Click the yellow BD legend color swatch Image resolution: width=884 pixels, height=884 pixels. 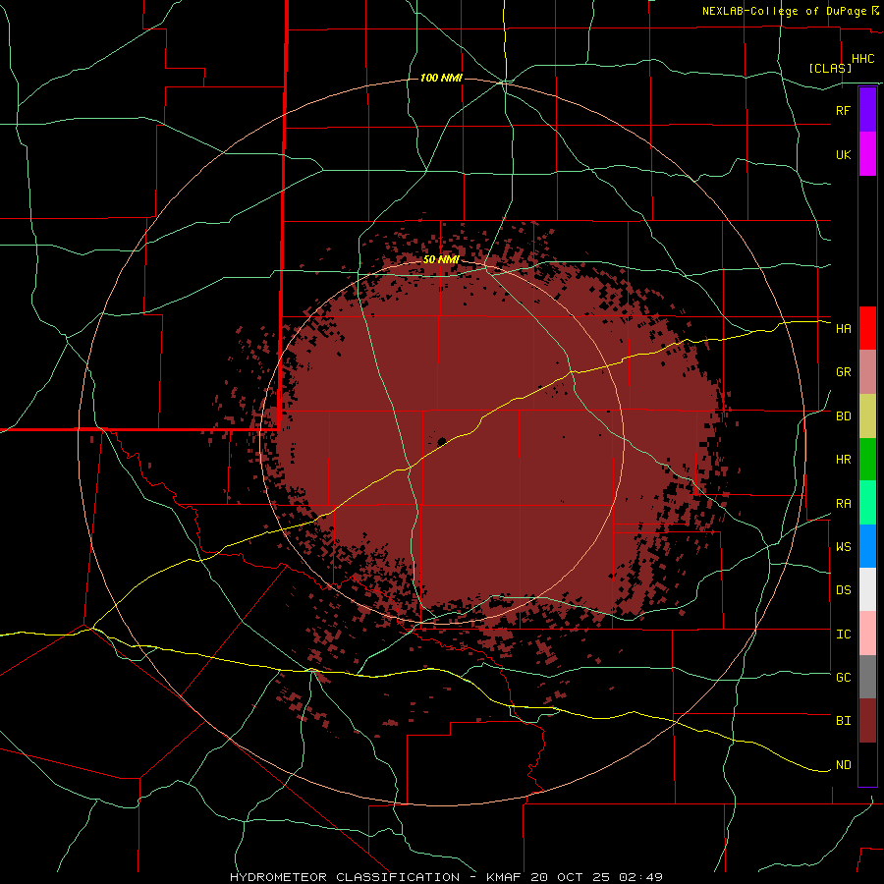pyautogui.click(x=867, y=416)
